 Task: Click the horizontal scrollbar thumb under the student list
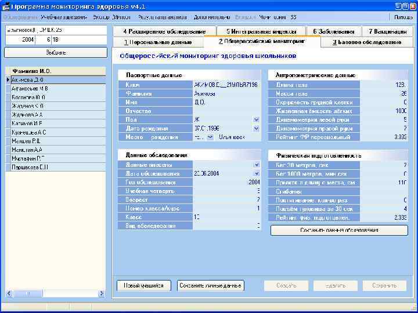[28, 293]
